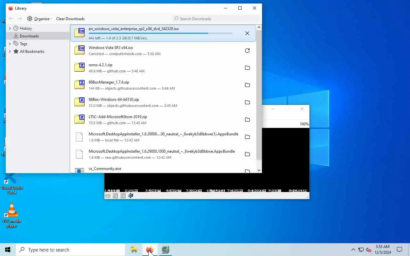
Task: Open the Windows Start menu
Action: click(8, 250)
